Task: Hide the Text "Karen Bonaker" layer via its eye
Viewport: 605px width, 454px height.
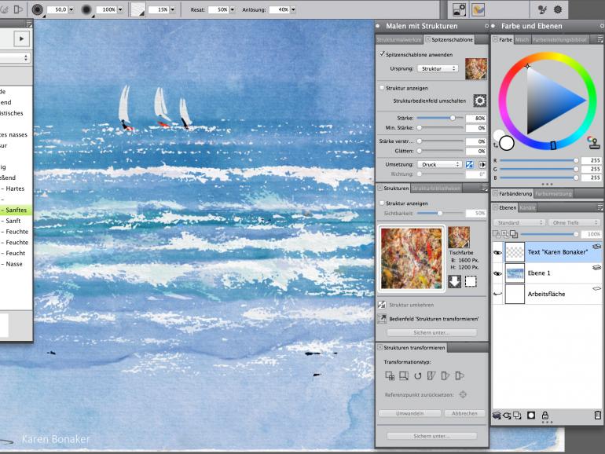Action: (x=497, y=252)
